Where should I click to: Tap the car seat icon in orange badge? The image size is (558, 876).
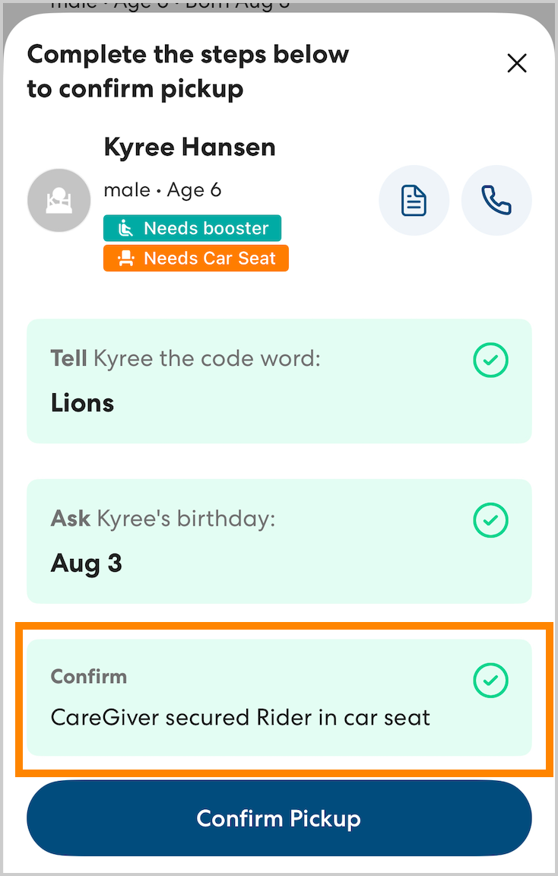(x=125, y=259)
